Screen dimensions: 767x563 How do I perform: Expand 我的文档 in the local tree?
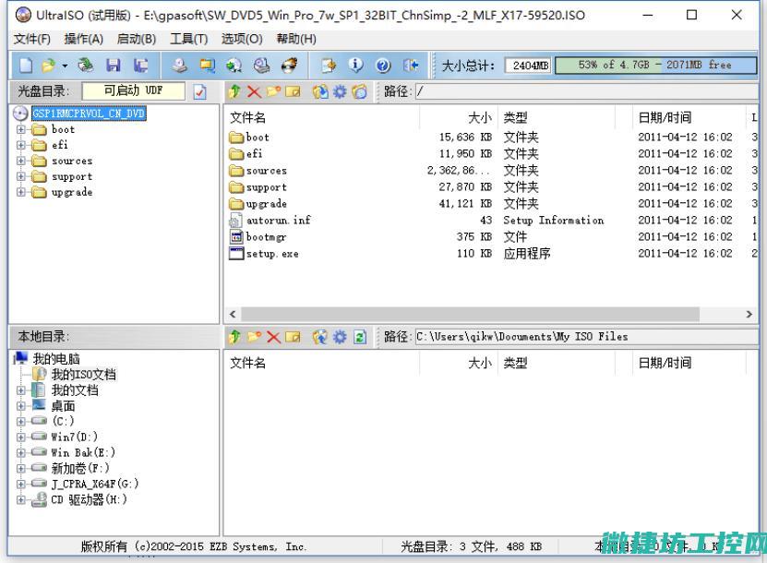click(x=20, y=390)
